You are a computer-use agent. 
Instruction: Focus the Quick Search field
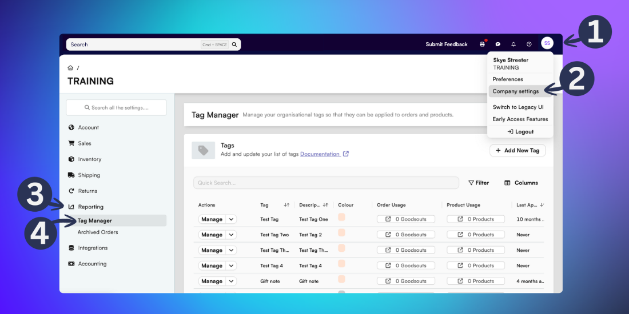pos(326,183)
